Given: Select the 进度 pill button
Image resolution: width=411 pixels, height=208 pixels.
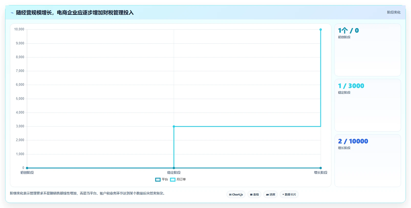Looking at the screenshot, I should [x=271, y=194].
